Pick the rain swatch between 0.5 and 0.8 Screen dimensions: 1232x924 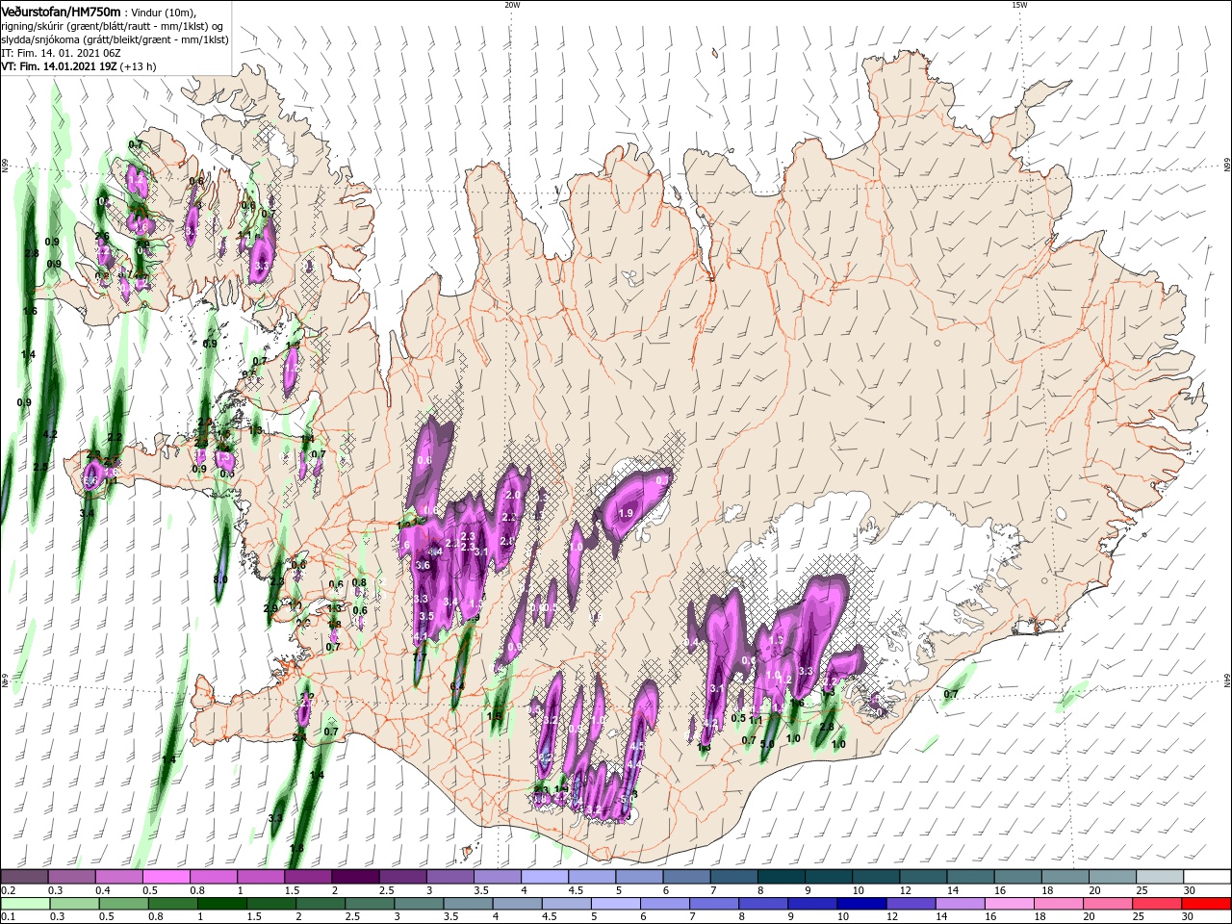pyautogui.click(x=123, y=904)
